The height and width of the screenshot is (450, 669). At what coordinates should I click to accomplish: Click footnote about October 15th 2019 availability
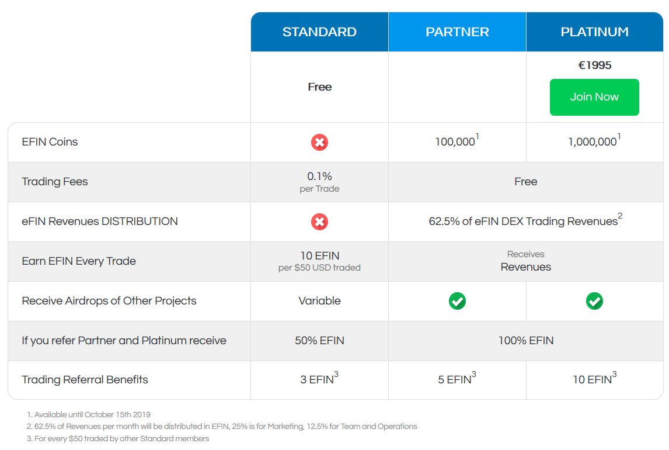tap(89, 414)
